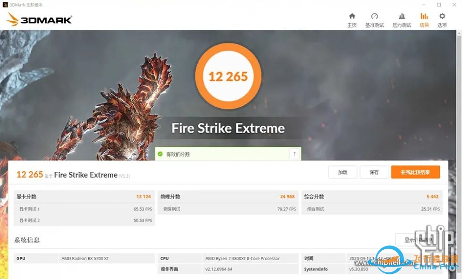Click the question mark help button

point(294,154)
